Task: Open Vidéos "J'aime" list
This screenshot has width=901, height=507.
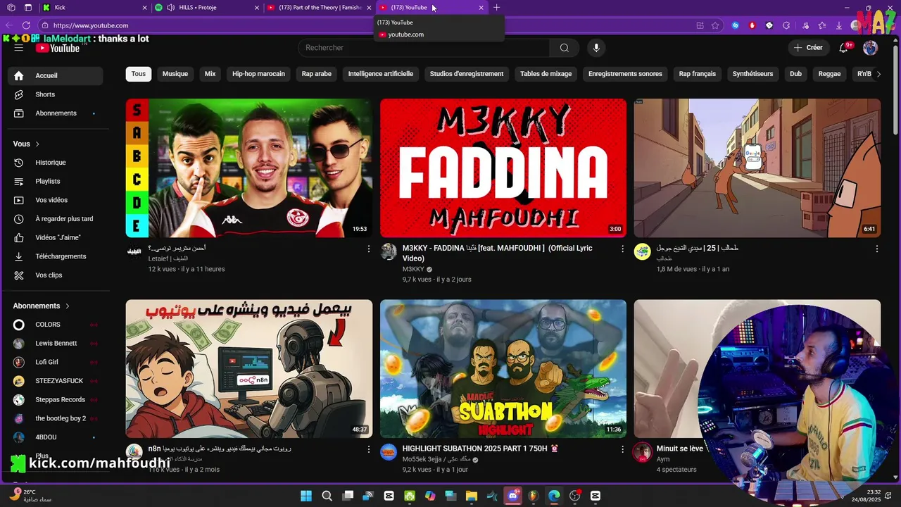Action: click(56, 238)
